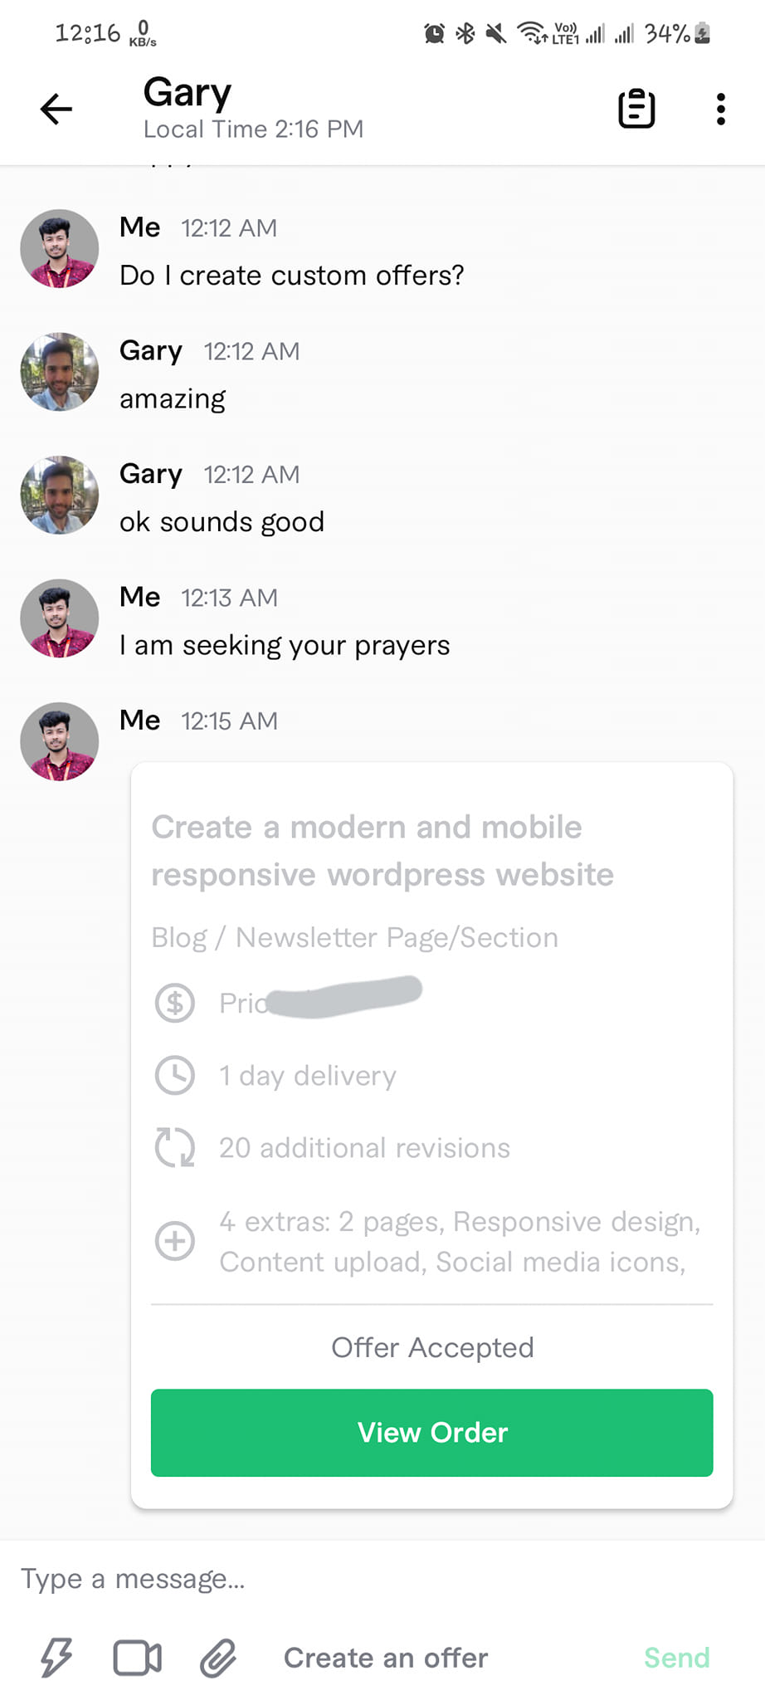Tap the battery indicator in the status bar
Image resolution: width=765 pixels, height=1700 pixels.
(702, 33)
